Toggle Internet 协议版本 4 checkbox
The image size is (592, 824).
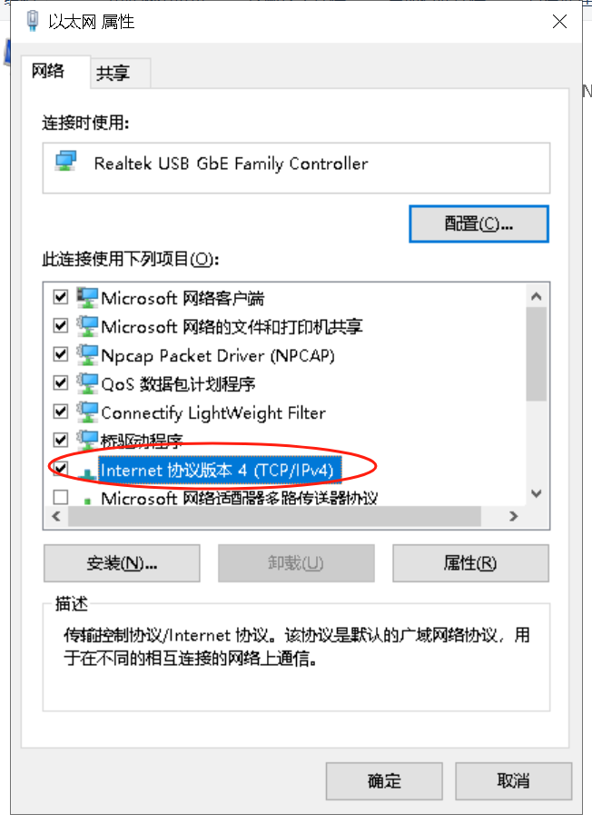click(x=61, y=468)
